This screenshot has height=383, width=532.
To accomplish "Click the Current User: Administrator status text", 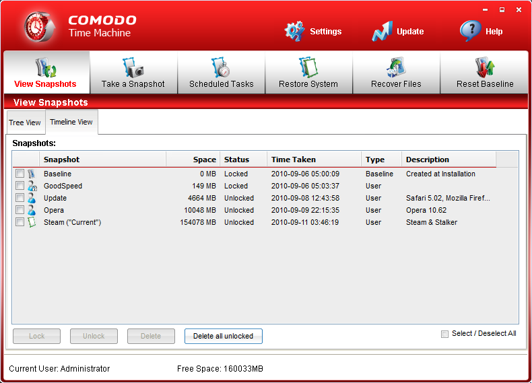I will (x=59, y=369).
